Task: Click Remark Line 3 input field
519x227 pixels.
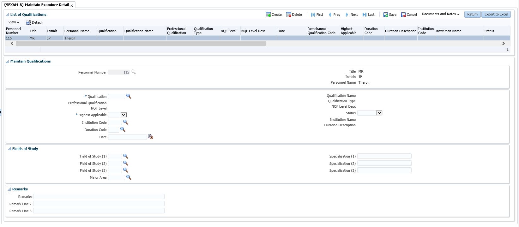Action: tap(99, 211)
